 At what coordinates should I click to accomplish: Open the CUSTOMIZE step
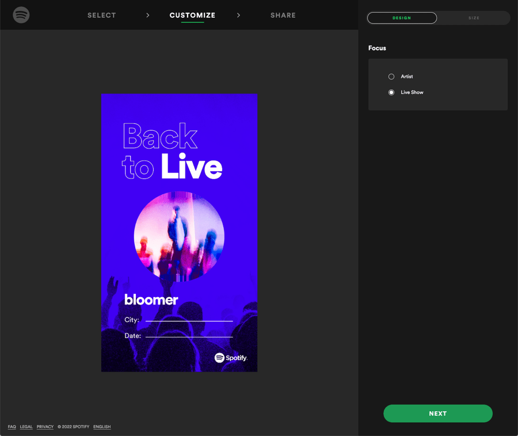(x=192, y=16)
